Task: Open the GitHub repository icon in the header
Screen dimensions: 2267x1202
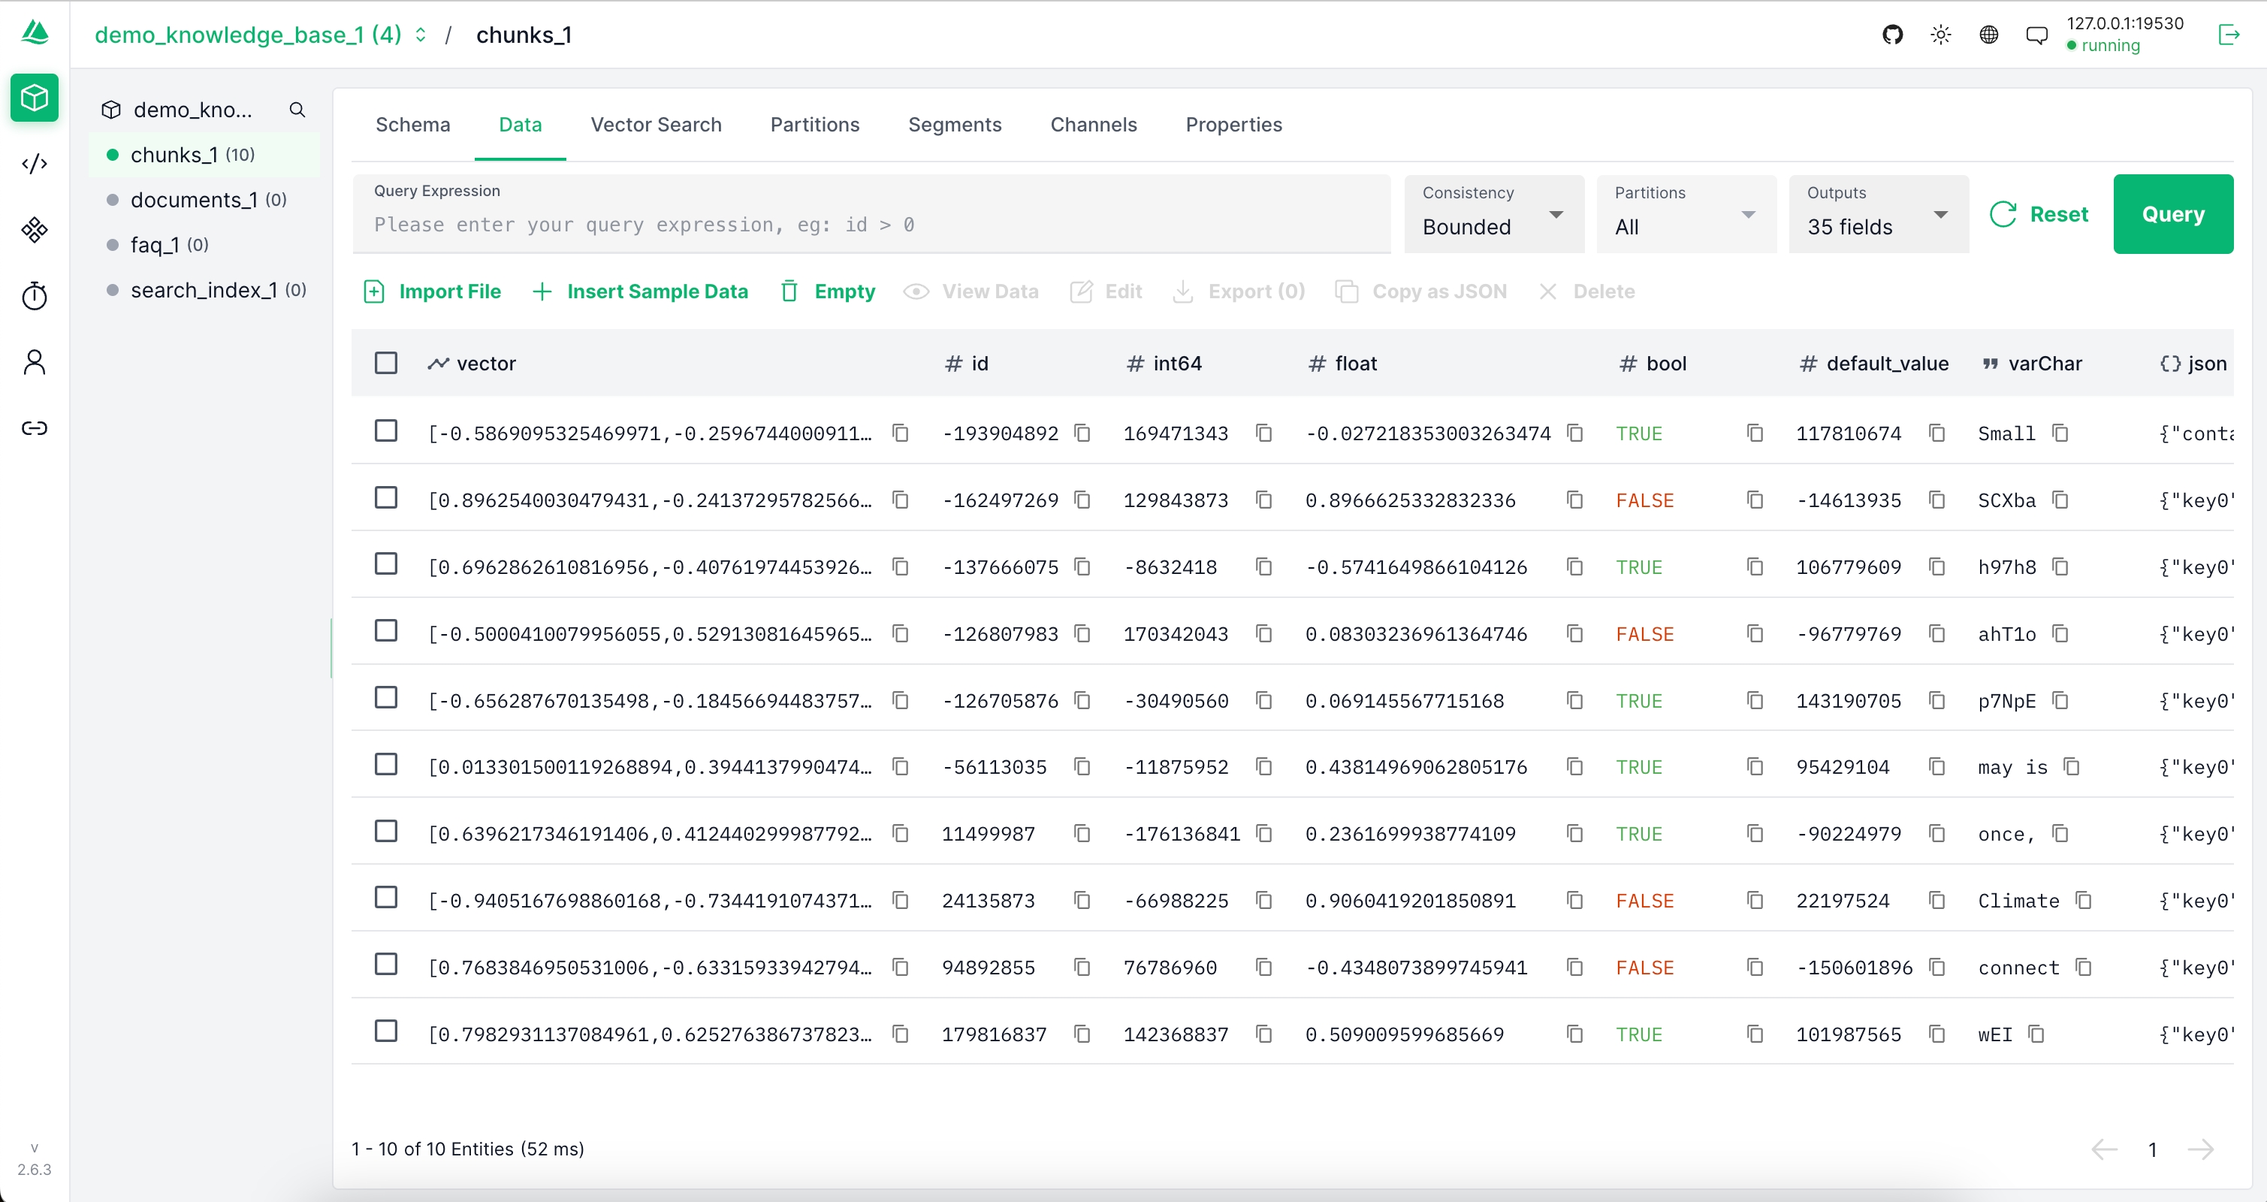Action: pos(1894,35)
